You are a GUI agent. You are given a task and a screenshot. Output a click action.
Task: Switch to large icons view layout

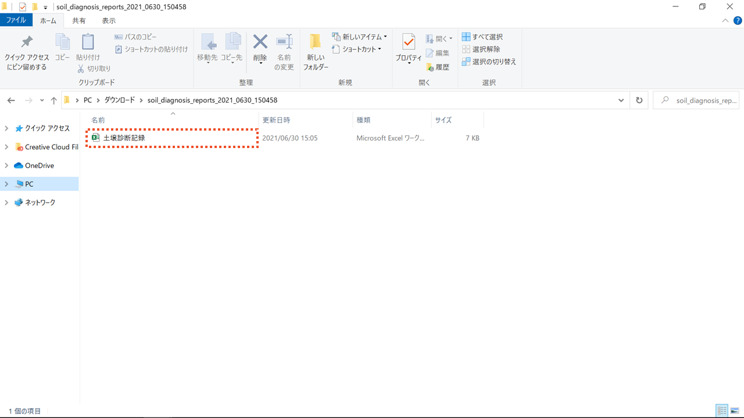click(x=735, y=411)
